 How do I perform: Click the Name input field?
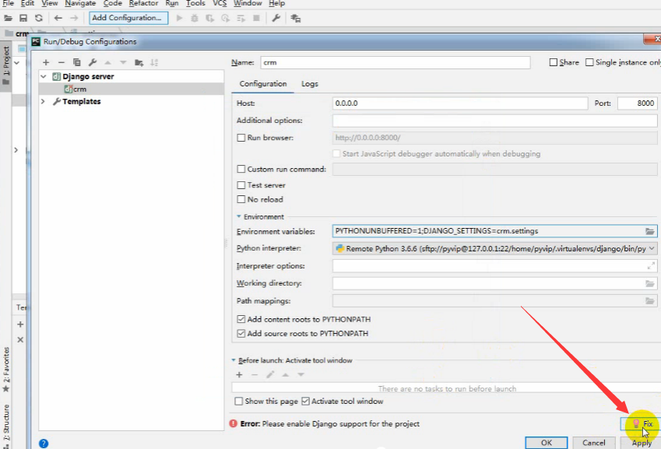tap(396, 62)
